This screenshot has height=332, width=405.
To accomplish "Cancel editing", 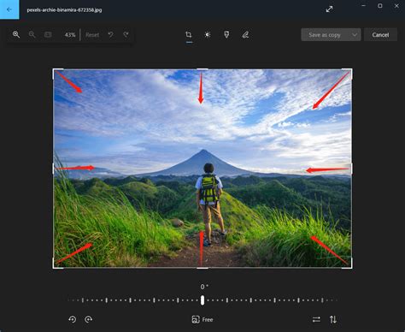I will pyautogui.click(x=380, y=35).
